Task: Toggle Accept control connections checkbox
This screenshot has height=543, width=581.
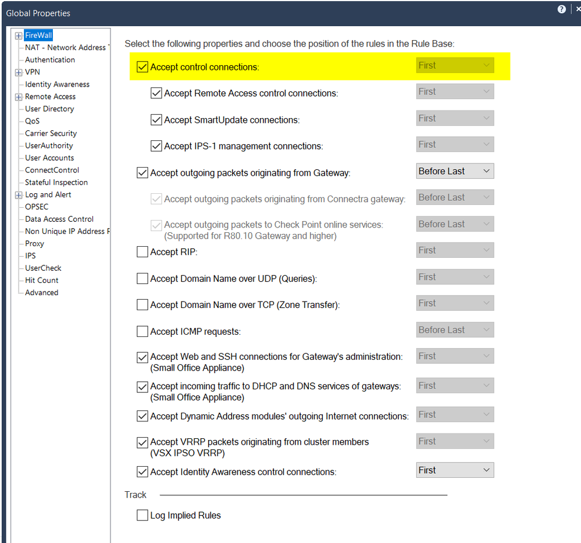Action: (x=142, y=67)
